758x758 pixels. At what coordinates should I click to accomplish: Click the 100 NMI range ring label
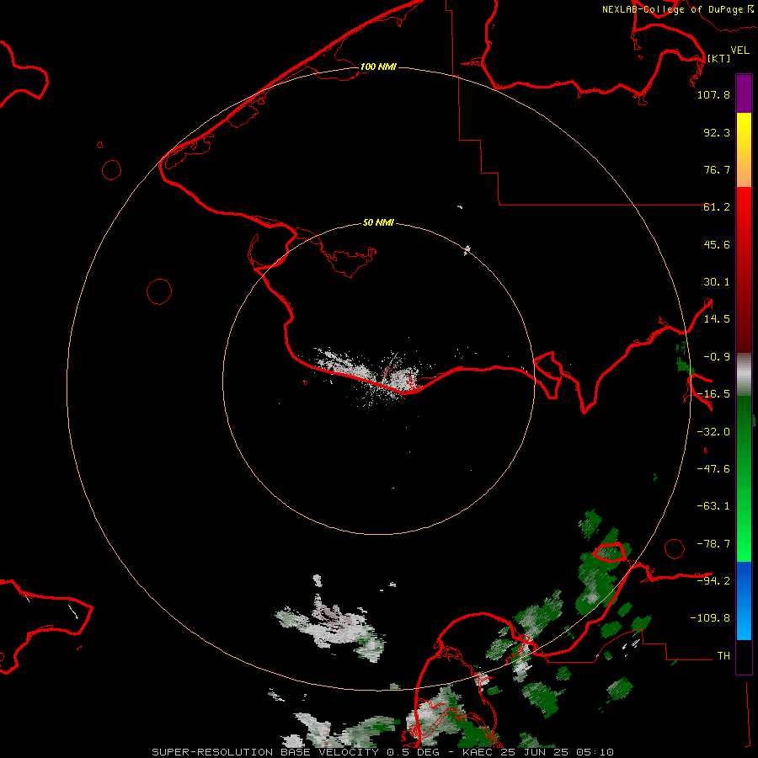coord(378,67)
